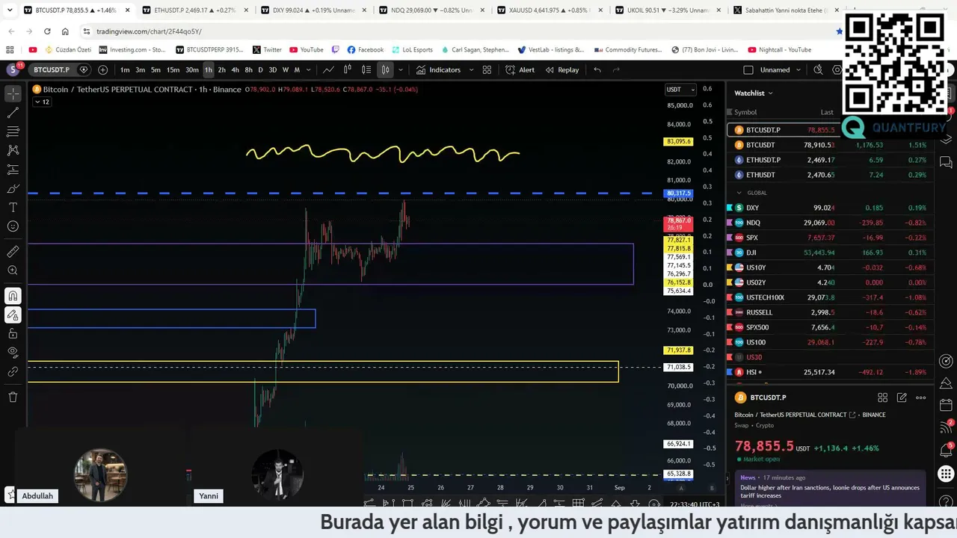Screen dimensions: 957x538
Task: Open the details grid icon beside BTCUSDT.P
Action: point(882,398)
